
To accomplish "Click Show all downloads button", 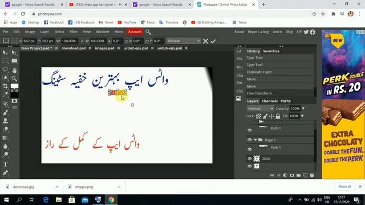I will pyautogui.click(x=344, y=187).
